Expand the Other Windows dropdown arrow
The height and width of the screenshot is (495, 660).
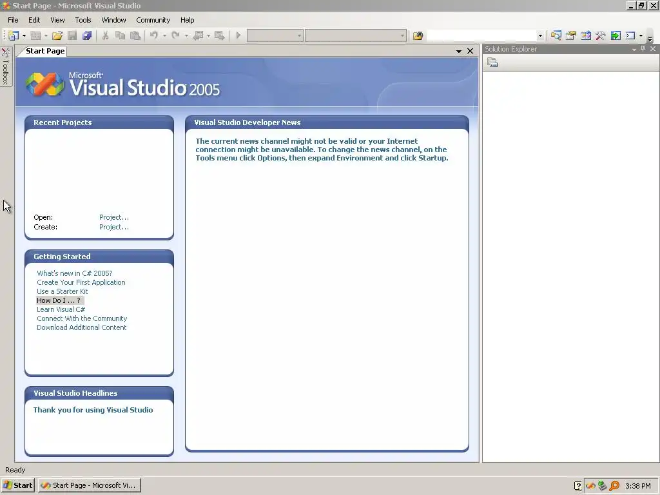641,36
